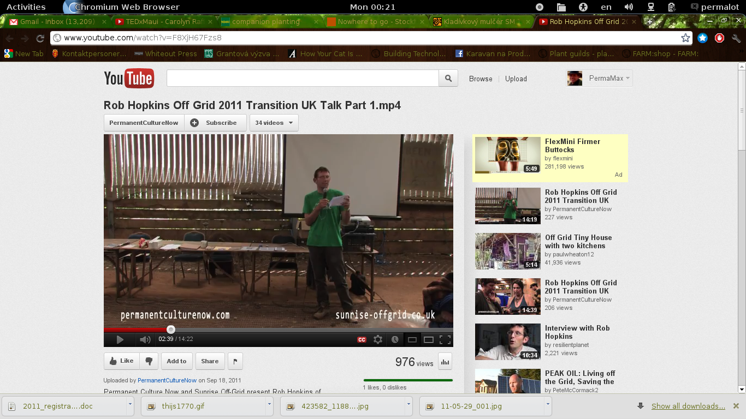Play the video
The width and height of the screenshot is (746, 419).
120,339
